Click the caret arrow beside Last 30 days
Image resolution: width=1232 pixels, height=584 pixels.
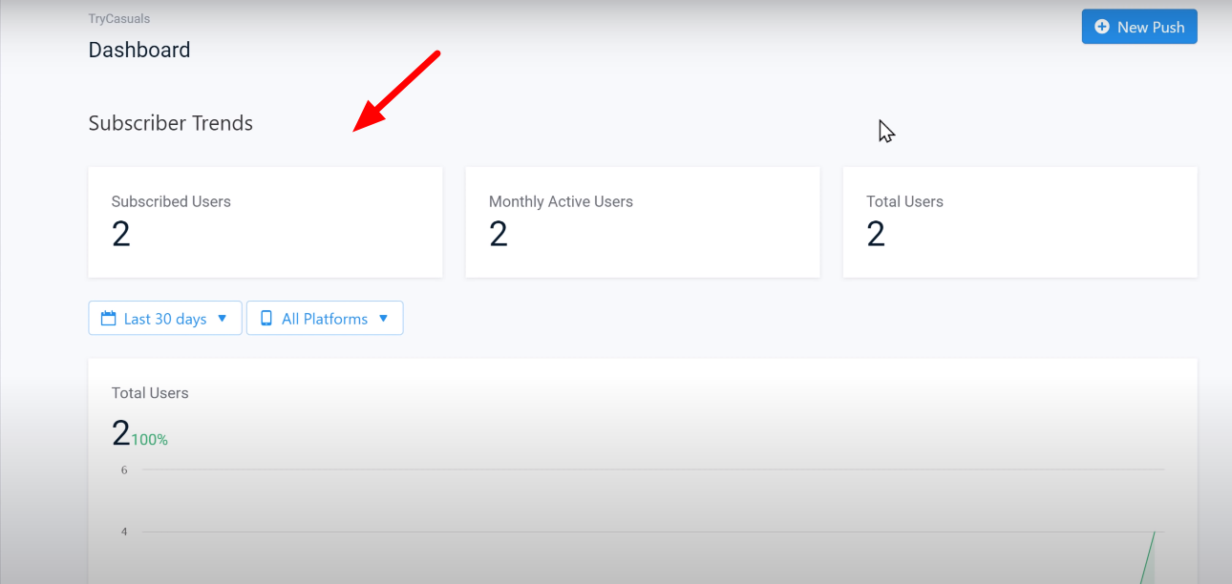(223, 319)
